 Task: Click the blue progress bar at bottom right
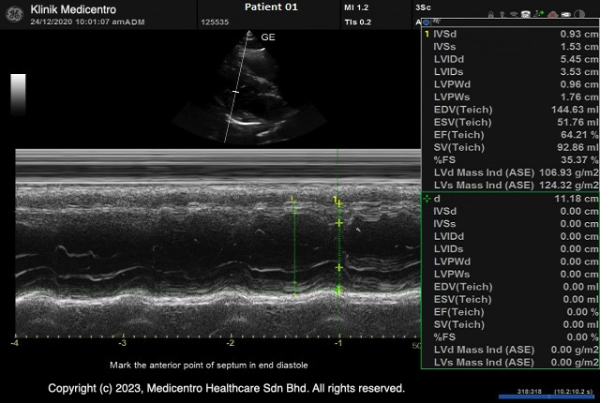[548, 396]
